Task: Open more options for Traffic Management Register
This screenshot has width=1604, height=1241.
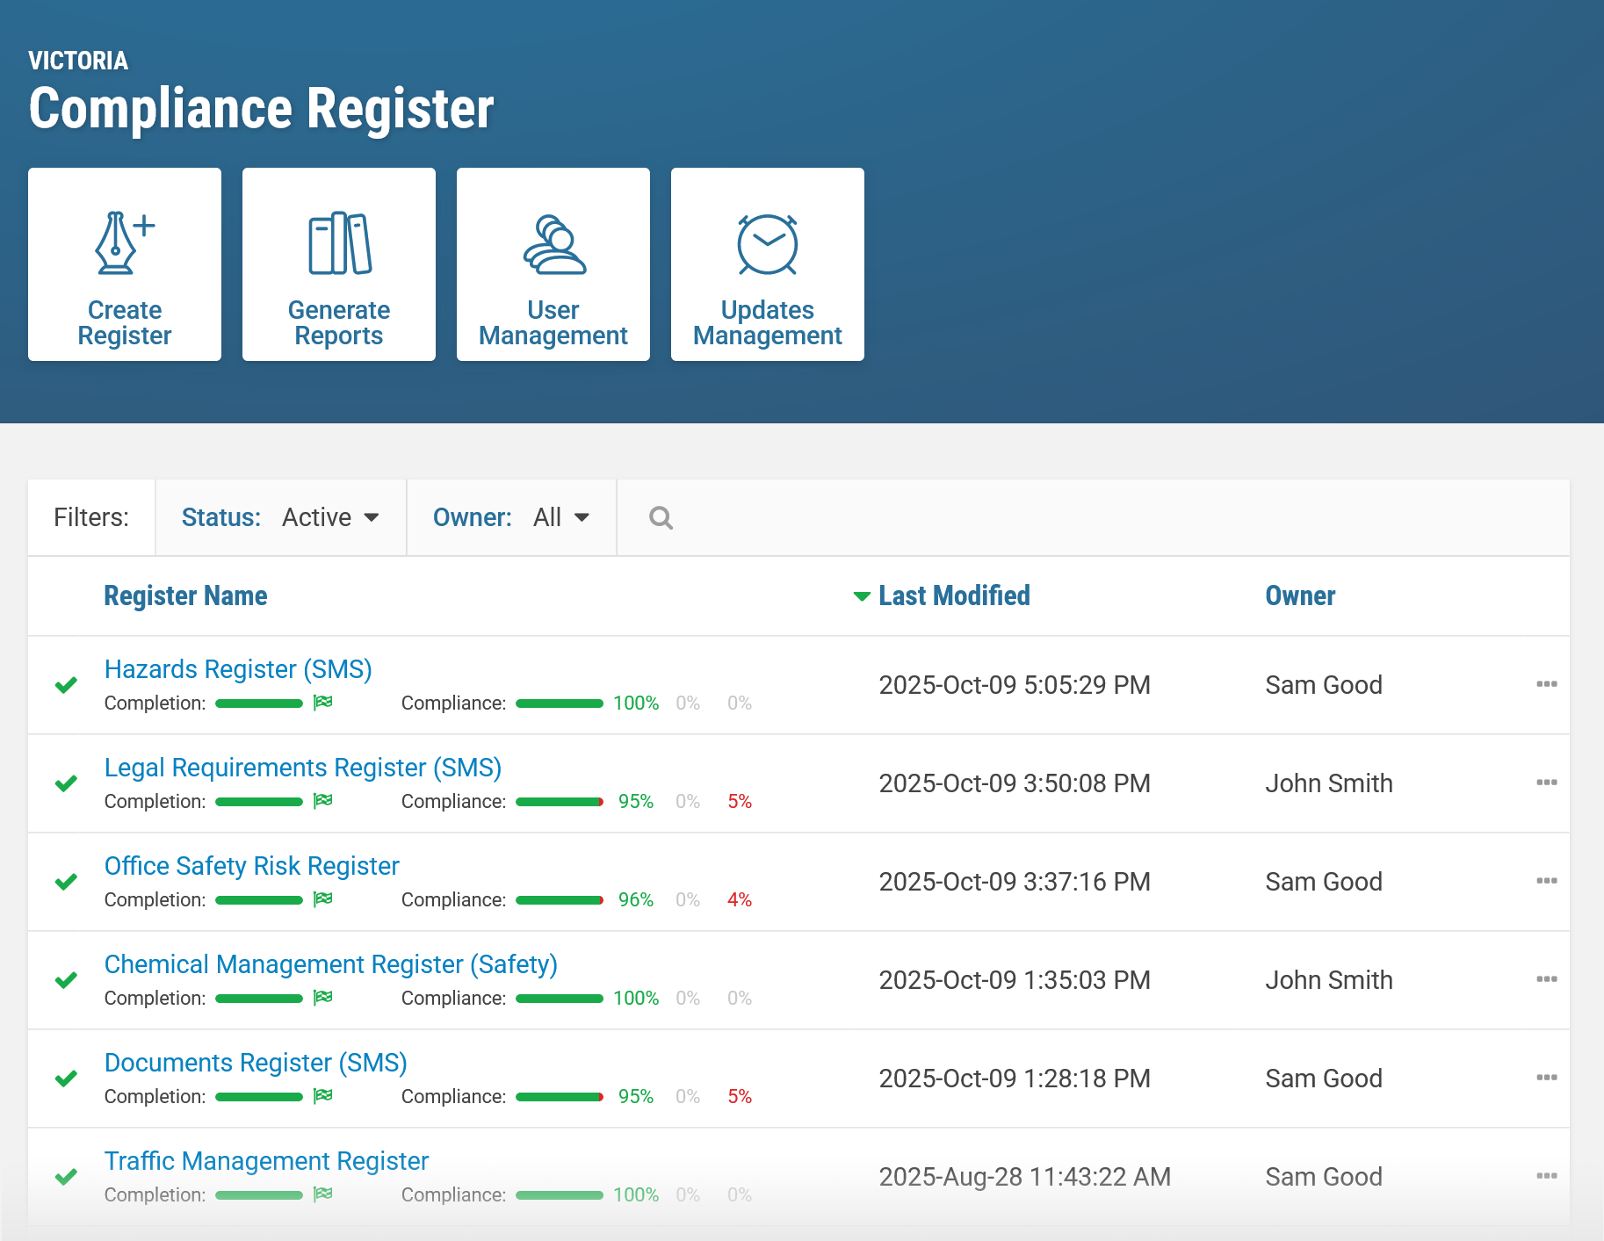Action: (x=1546, y=1176)
